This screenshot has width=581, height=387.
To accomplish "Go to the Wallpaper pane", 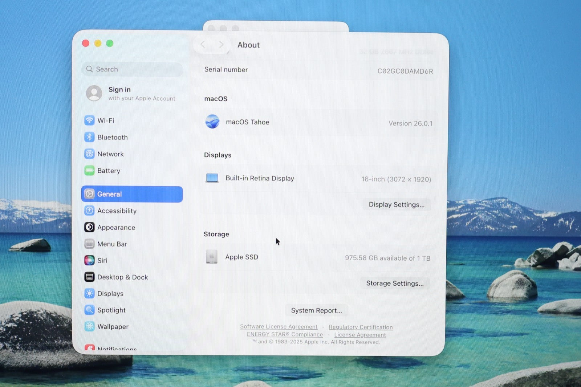I will point(113,326).
